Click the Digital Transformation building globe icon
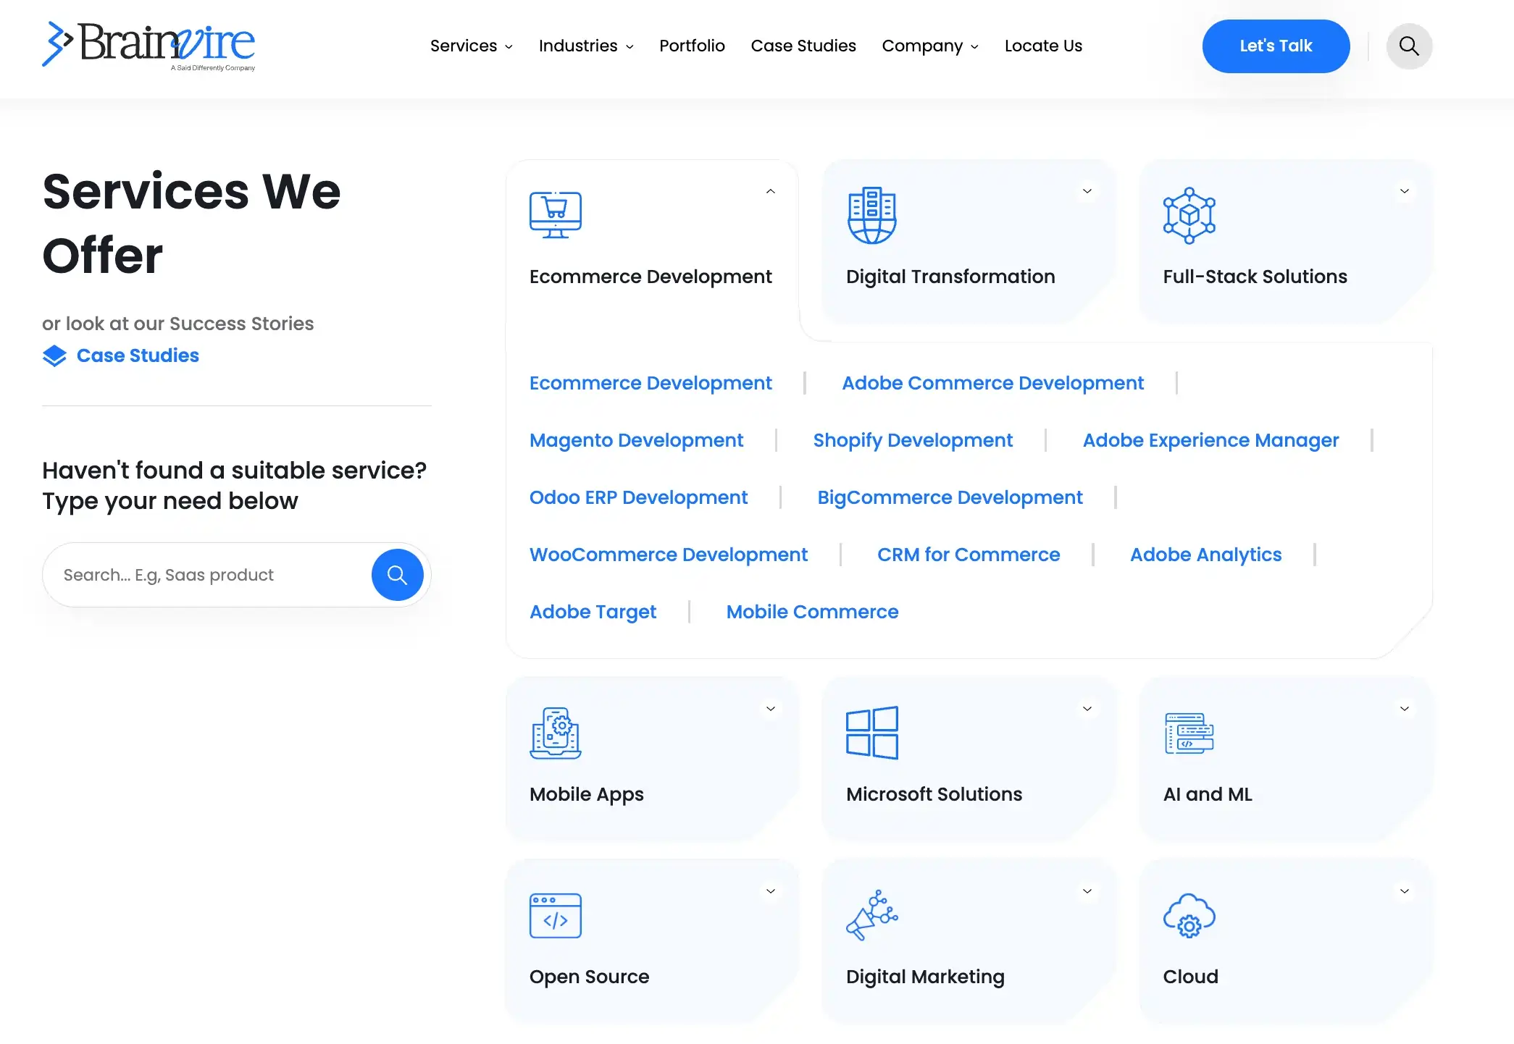Viewport: 1514px width, 1044px height. 872,215
